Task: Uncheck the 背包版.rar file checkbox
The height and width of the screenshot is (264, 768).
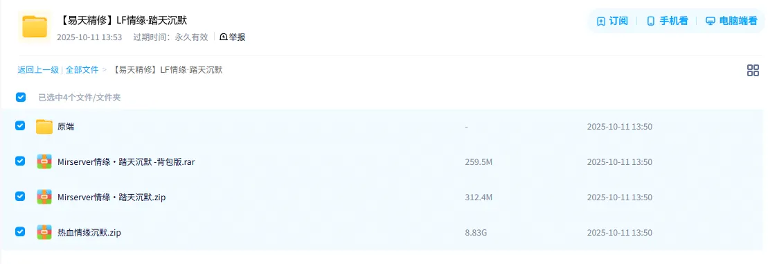Action: click(x=20, y=161)
